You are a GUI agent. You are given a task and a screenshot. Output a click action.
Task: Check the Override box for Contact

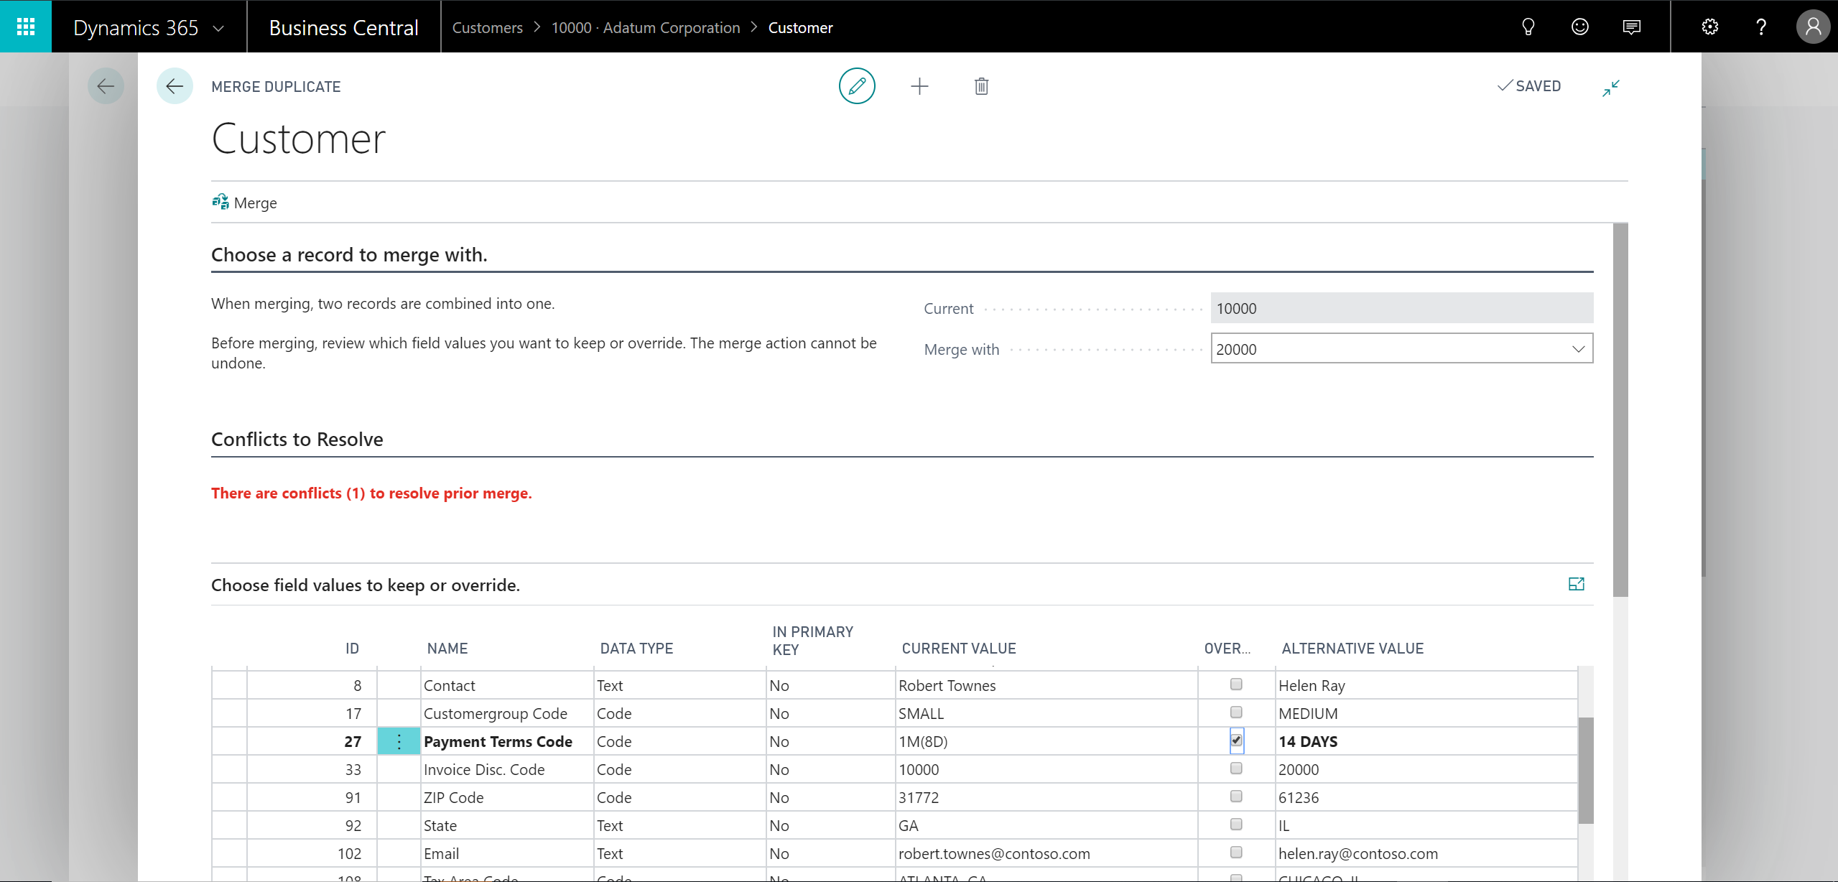pyautogui.click(x=1235, y=684)
